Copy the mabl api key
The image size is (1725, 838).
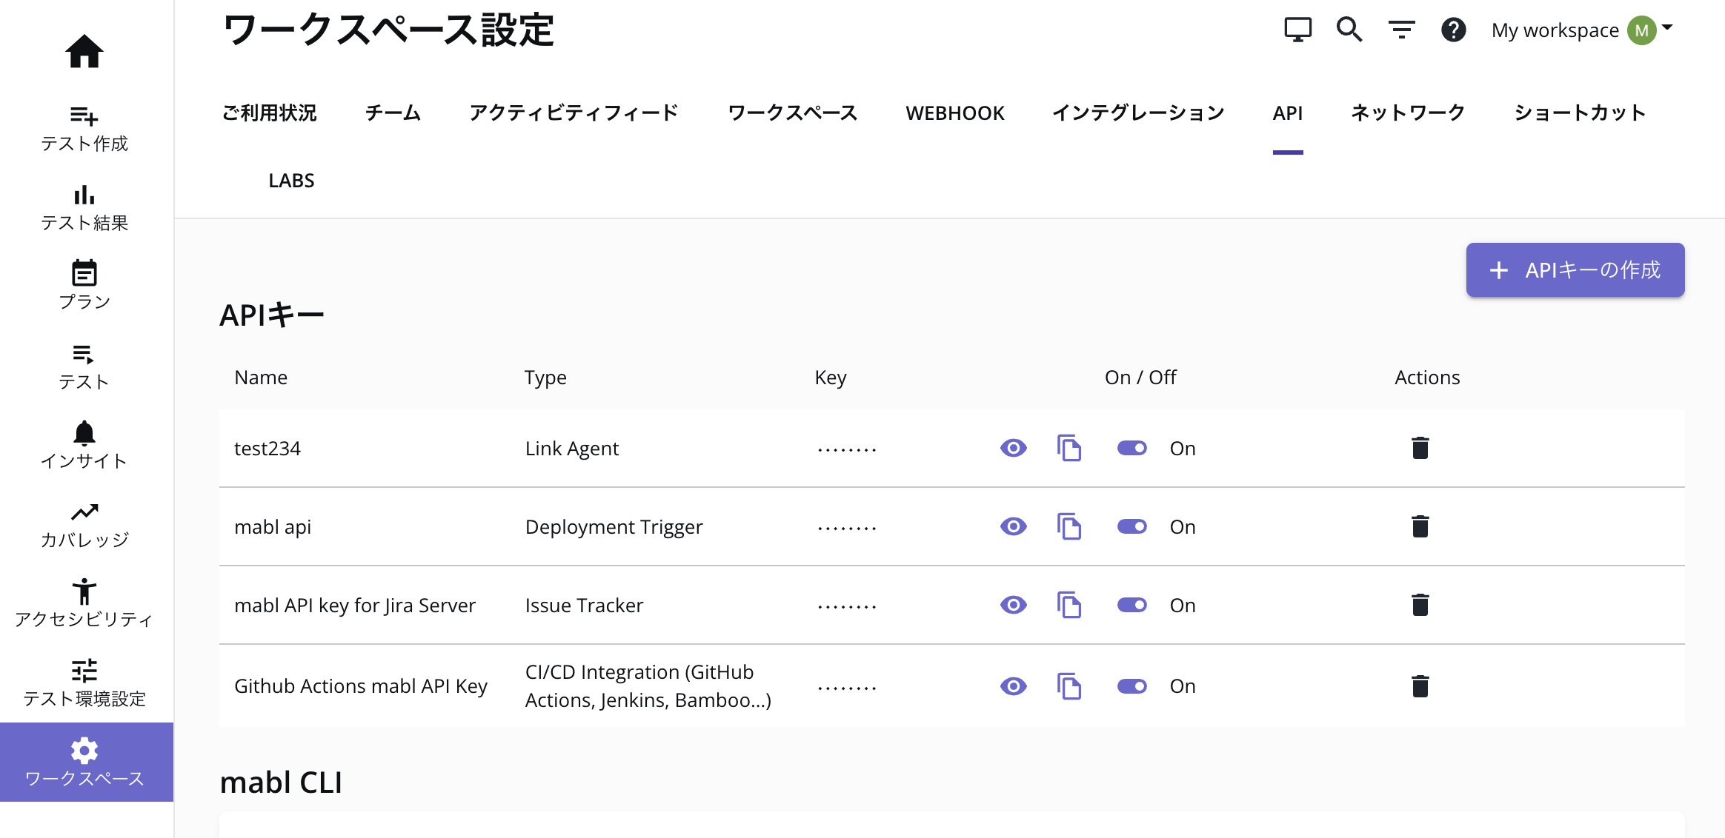coord(1068,526)
